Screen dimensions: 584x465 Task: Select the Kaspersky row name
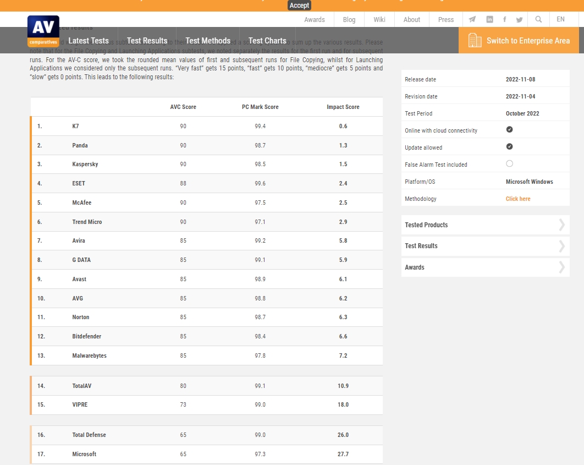(x=85, y=165)
